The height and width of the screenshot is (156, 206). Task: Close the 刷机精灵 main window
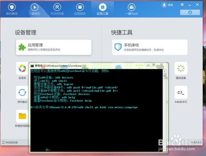tap(197, 5)
